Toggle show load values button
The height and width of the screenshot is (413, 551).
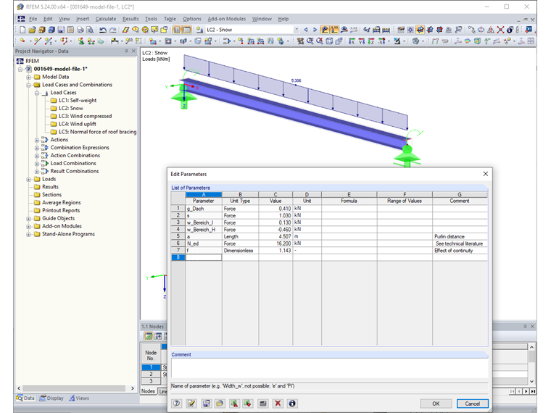pyautogui.click(x=334, y=30)
